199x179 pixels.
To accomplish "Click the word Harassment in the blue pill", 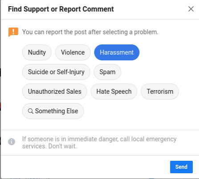I will [x=117, y=52].
